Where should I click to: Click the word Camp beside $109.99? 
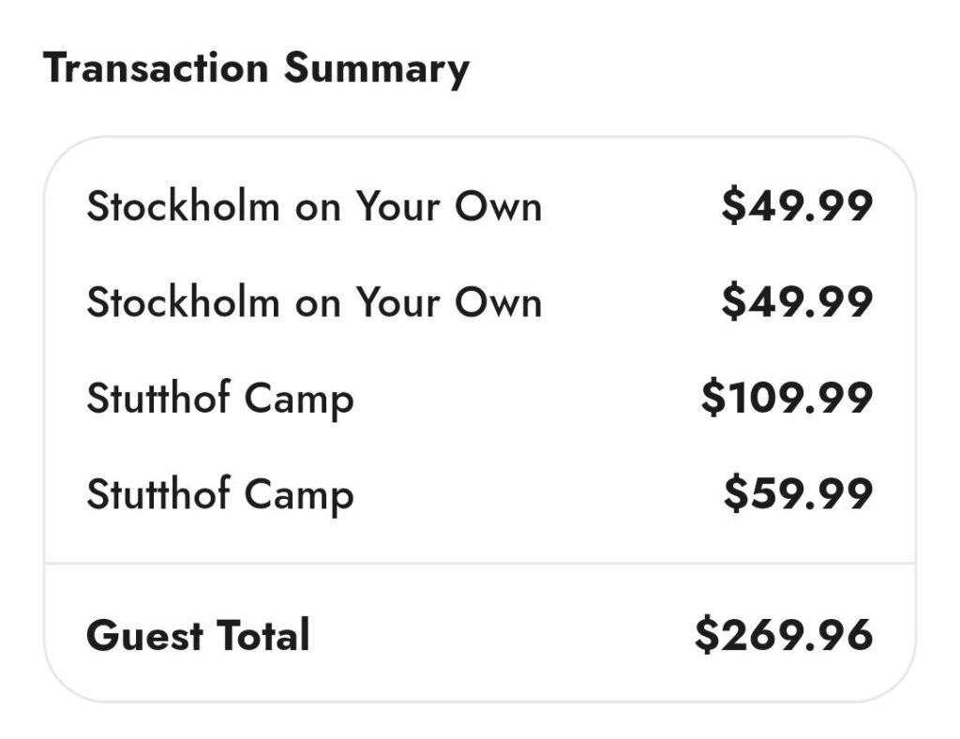tap(299, 400)
